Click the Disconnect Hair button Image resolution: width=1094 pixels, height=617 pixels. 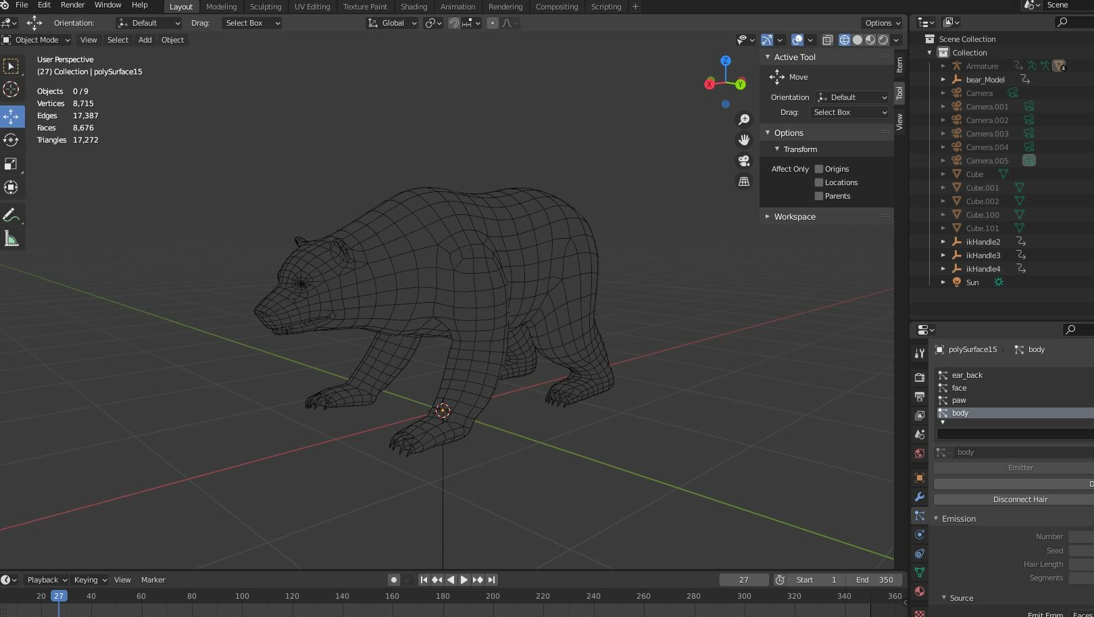(1020, 499)
